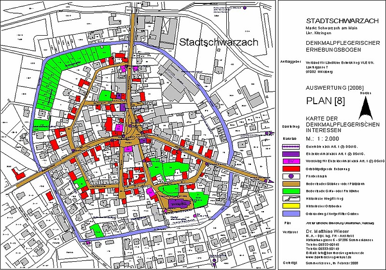Pick the red Ortsbildprägende Bebauung swatch
The width and height of the screenshot is (386, 270).
290,169
